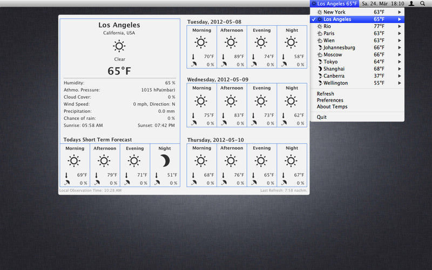Click the user account icon in menu bar
This screenshot has width=432, height=270.
[x=411, y=3]
